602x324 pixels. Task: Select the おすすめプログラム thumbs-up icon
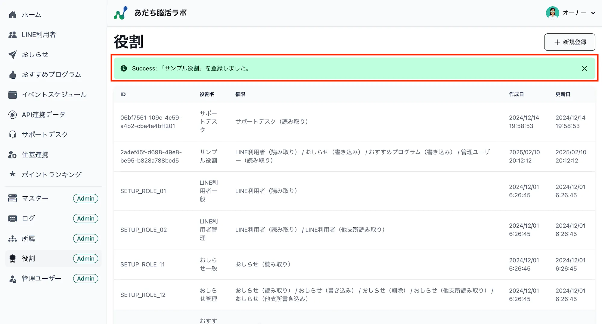pos(12,74)
